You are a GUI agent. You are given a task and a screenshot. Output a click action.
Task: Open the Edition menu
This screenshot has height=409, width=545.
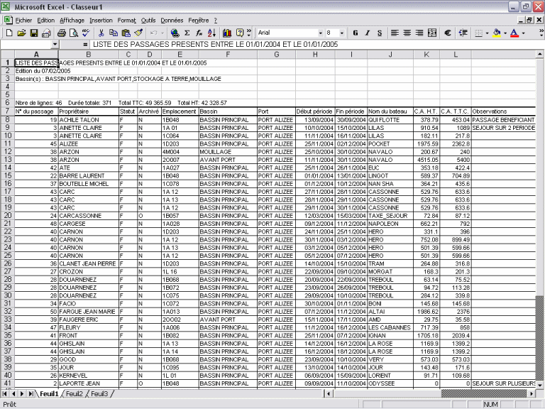coord(46,21)
